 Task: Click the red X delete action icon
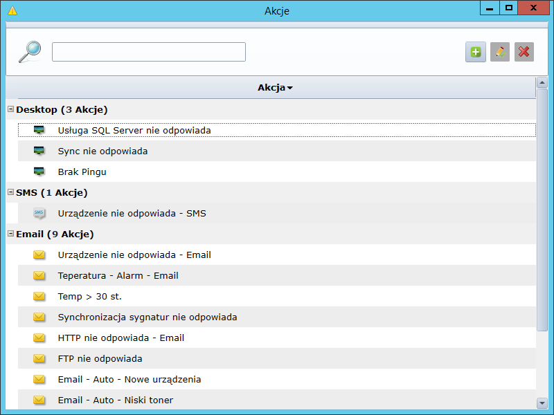coord(524,52)
